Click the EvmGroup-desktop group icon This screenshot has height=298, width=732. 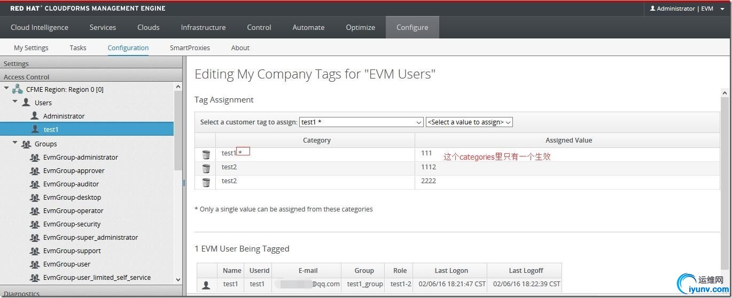[x=35, y=198]
